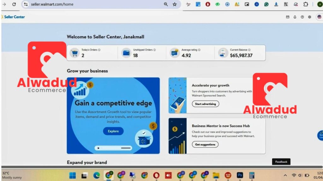This screenshot has width=323, height=181.
Task: Open the US flag country selector
Action: tap(319, 17)
